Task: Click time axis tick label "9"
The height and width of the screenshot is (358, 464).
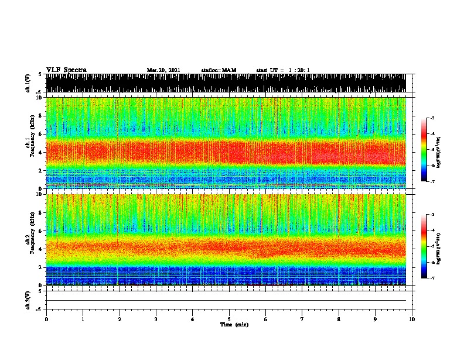Action: (x=375, y=319)
